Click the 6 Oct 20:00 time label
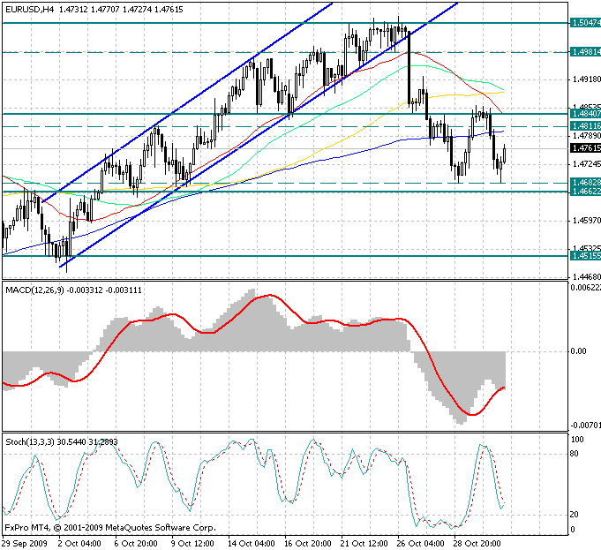 pyautogui.click(x=136, y=544)
